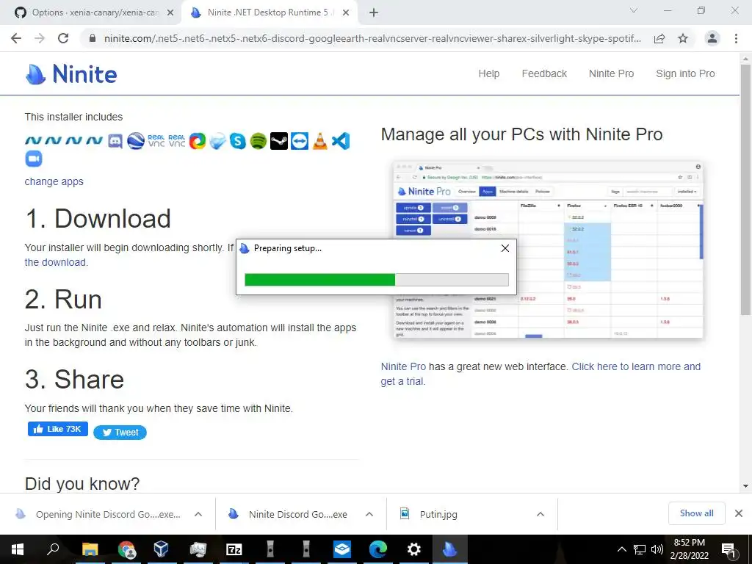Click the download retry link
Viewport: 752px width, 564px height.
coord(56,262)
